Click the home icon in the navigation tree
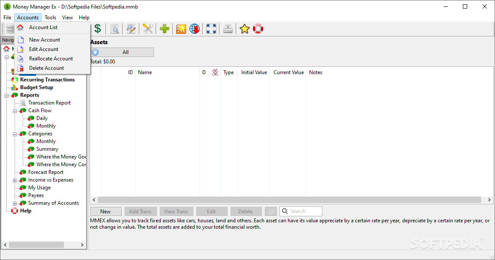 (6, 48)
